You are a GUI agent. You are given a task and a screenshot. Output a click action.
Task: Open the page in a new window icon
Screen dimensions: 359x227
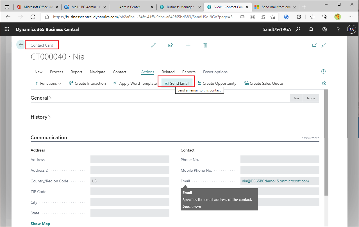314,45
